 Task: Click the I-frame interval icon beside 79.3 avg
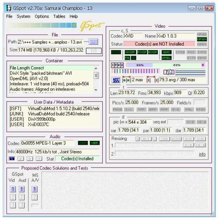click(152, 79)
